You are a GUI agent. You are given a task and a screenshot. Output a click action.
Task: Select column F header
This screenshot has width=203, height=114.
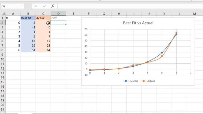[x=89, y=14]
